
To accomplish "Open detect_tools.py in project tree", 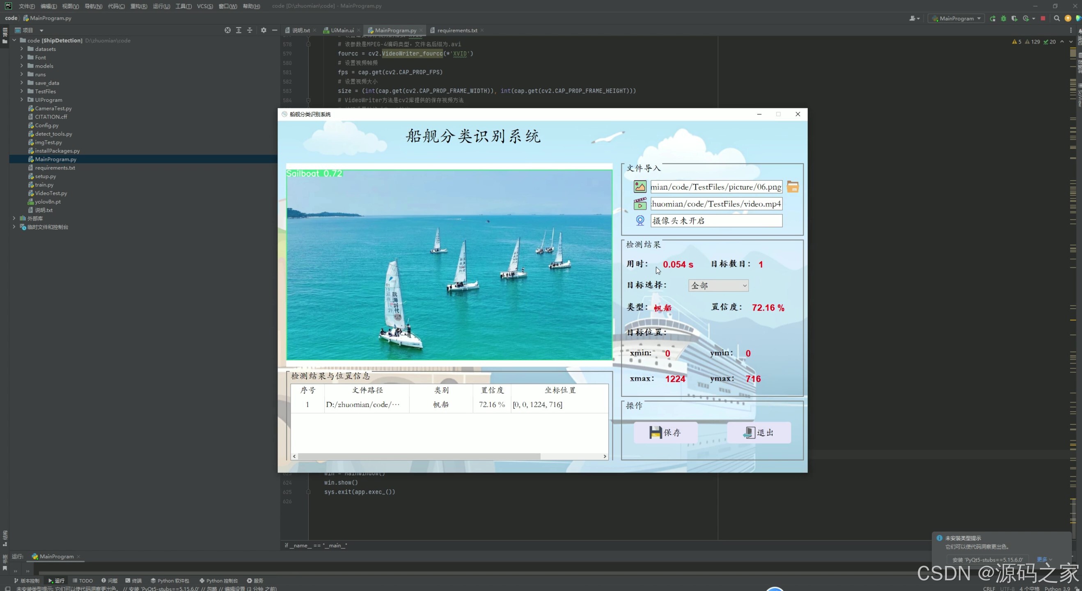I will pos(53,133).
